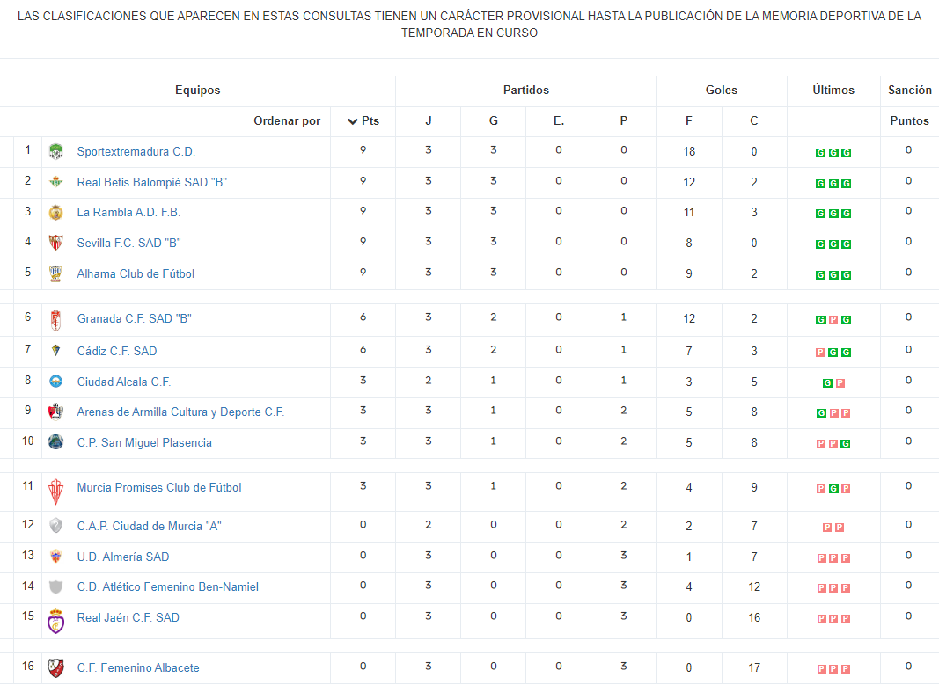This screenshot has width=939, height=692.
Task: Click the Arenas de Armilla crest
Action: click(55, 412)
